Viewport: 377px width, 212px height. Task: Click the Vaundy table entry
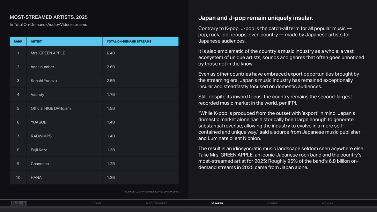point(37,94)
